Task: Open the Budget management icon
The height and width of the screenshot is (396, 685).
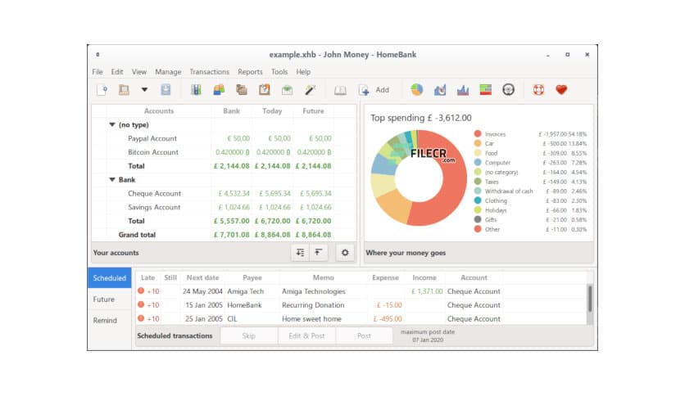Action: (287, 90)
